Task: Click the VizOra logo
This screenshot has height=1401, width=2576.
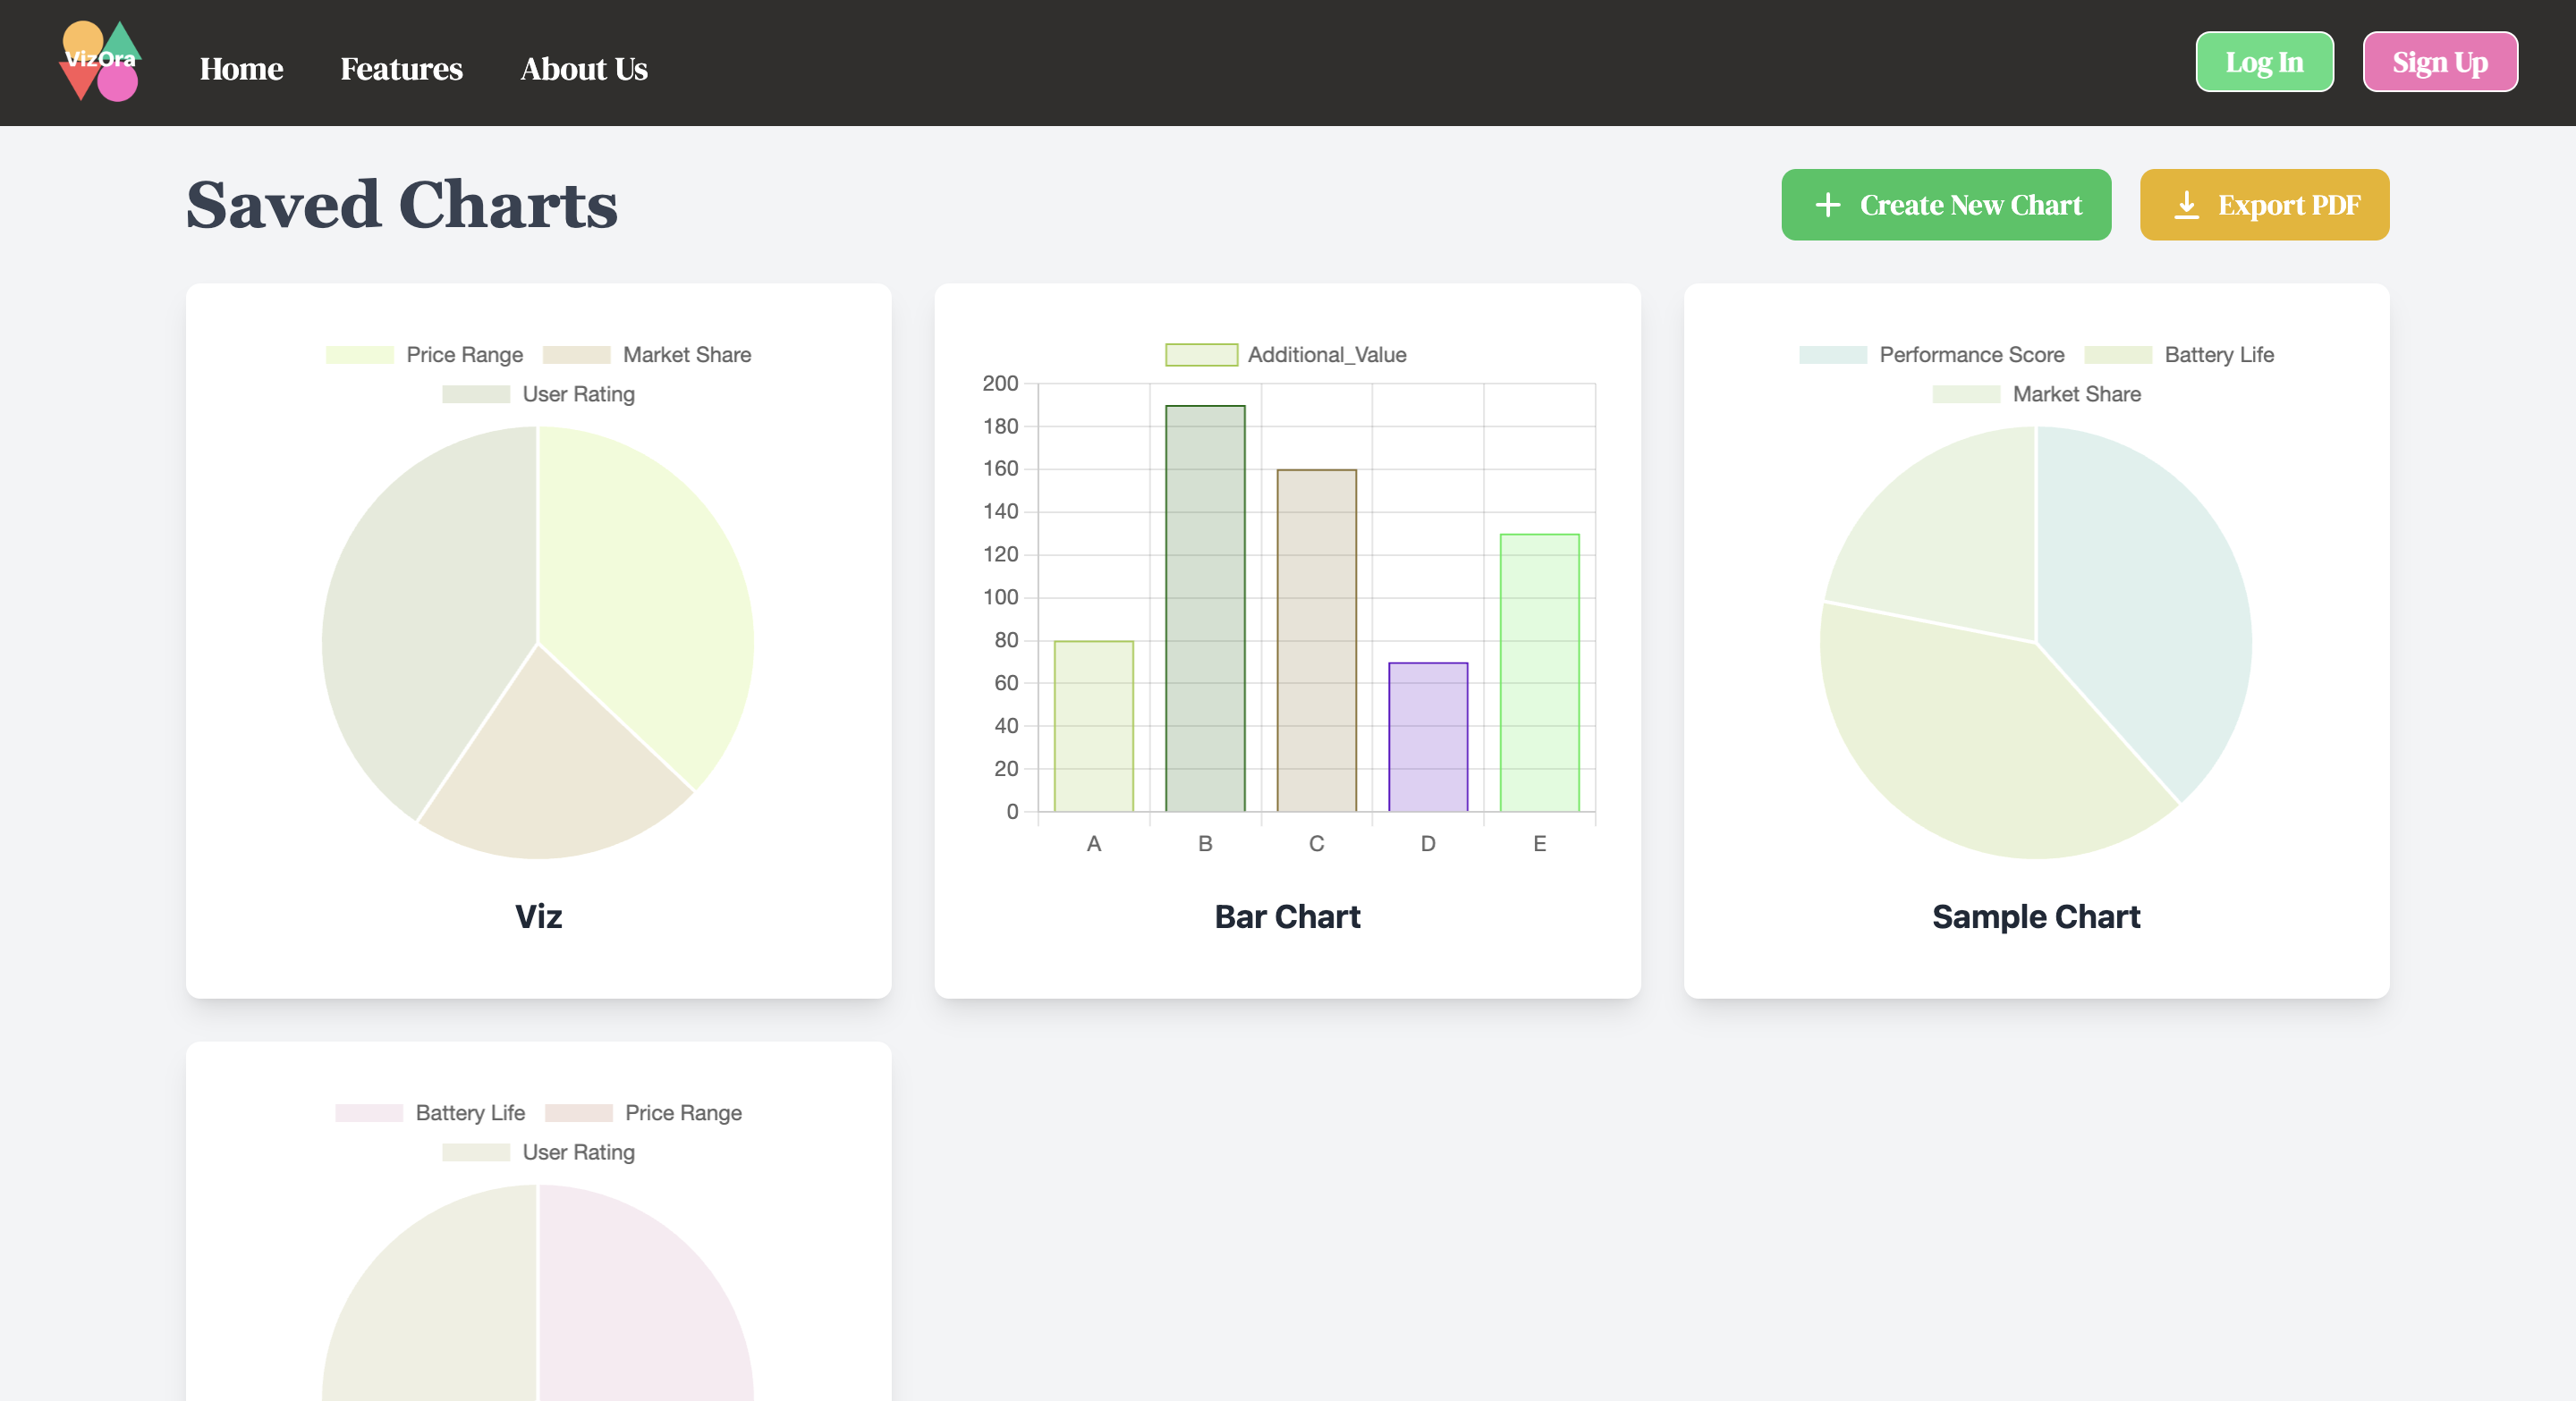Action: (x=100, y=61)
